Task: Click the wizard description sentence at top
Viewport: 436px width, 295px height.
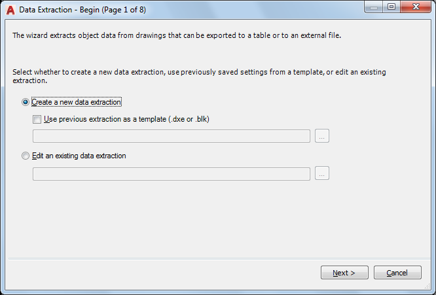Action: (x=177, y=35)
